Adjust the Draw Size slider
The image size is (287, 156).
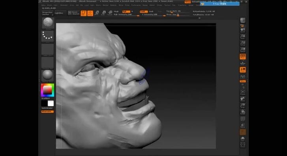178,15
